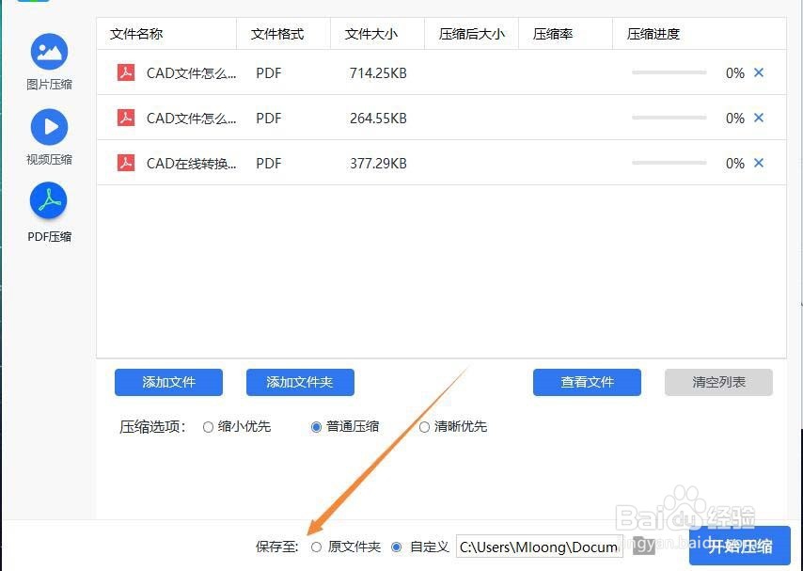Remove the CAD在线转换 file via its X icon

[759, 163]
